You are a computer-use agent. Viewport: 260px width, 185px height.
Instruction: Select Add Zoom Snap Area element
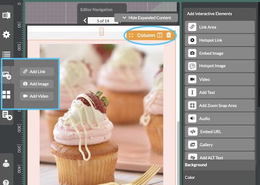pos(220,106)
